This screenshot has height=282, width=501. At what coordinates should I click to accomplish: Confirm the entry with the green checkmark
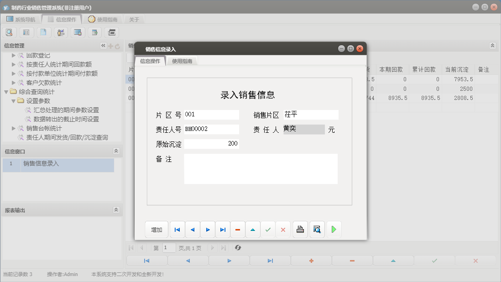coord(268,229)
